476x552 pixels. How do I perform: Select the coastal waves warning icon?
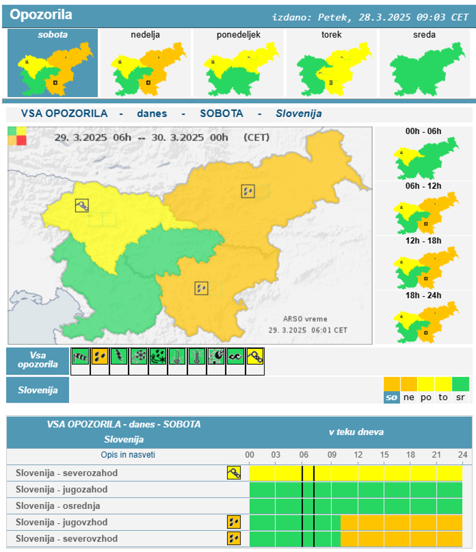pyautogui.click(x=235, y=357)
